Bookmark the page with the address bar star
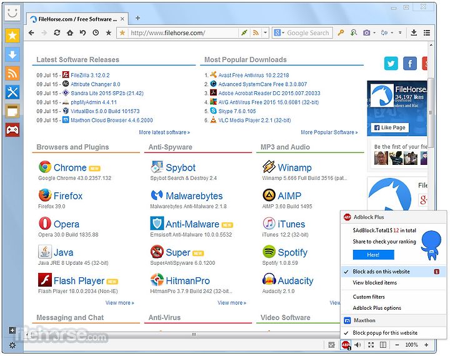The height and width of the screenshot is (356, 450). pos(122,33)
